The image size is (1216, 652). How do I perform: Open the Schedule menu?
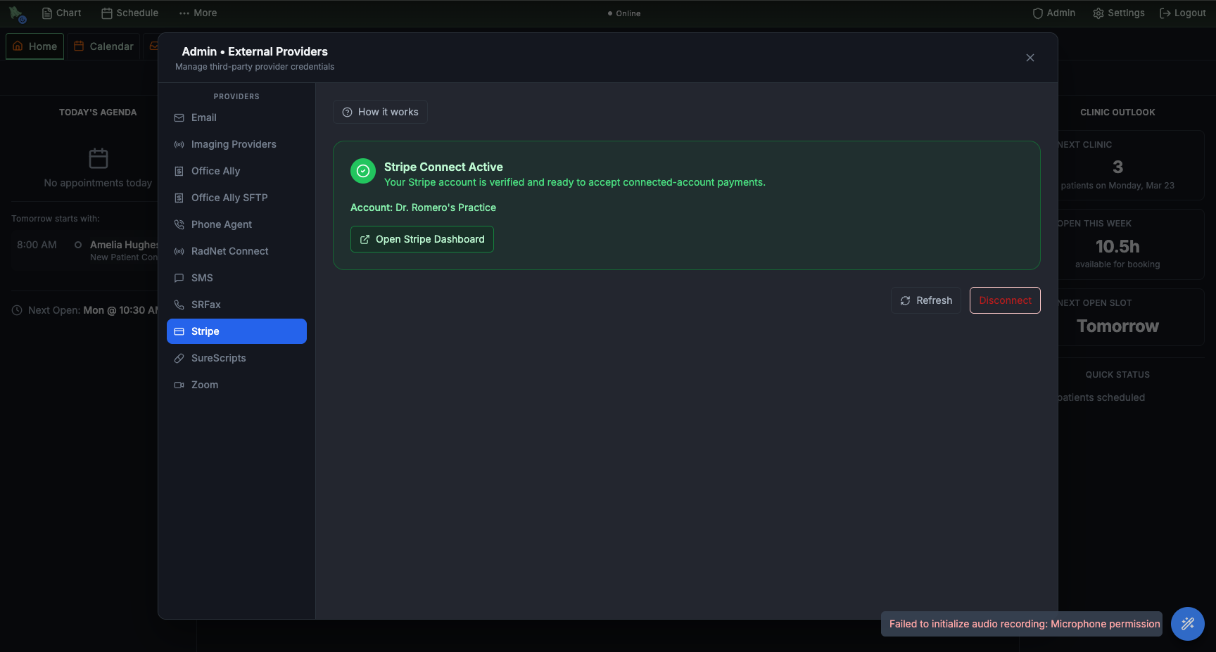pyautogui.click(x=129, y=13)
